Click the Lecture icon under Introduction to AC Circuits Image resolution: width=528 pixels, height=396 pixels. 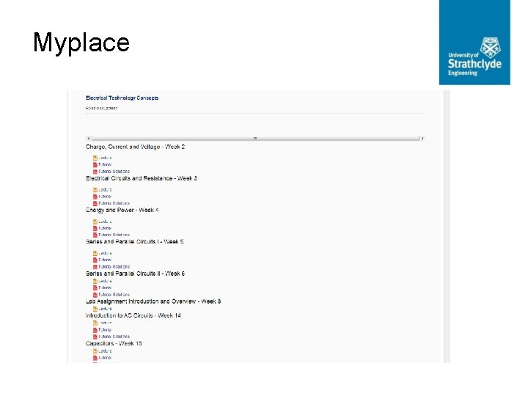95,323
